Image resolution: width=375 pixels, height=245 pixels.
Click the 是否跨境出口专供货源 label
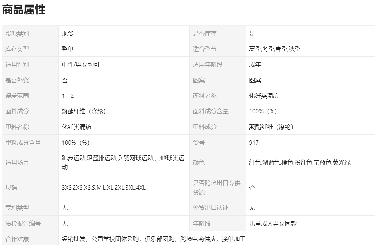216,188
